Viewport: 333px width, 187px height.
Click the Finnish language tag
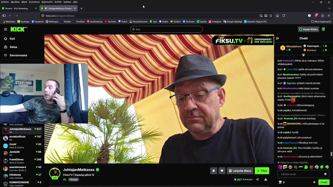73,179
